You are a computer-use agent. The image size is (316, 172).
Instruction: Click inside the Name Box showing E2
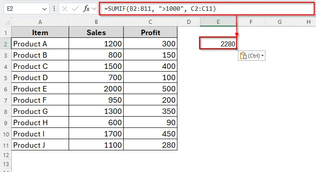[x=26, y=9]
